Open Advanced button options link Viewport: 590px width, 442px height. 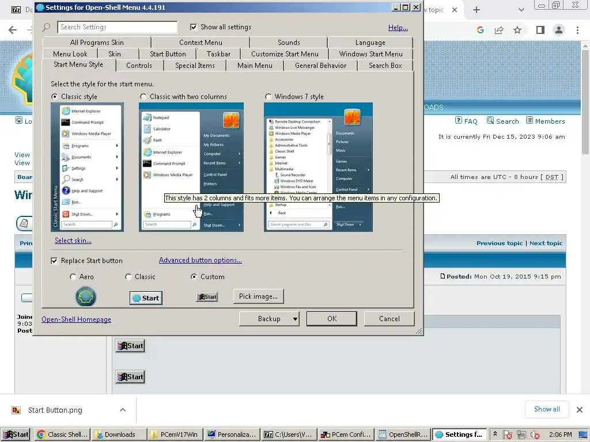pos(200,260)
